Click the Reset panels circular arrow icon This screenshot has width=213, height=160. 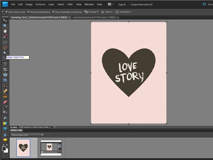[204, 4]
